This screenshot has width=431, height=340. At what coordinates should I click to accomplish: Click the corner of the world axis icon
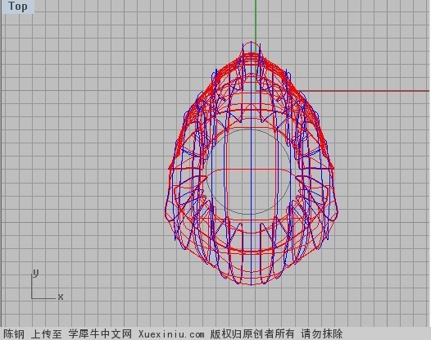pos(32,298)
